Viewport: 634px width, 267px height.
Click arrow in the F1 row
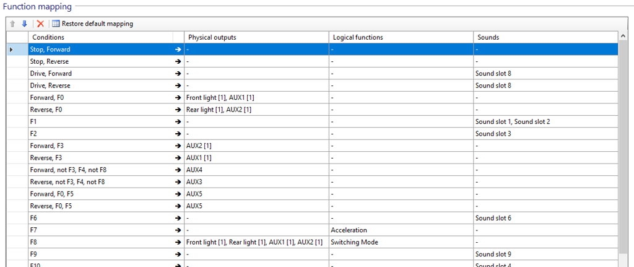tap(178, 122)
